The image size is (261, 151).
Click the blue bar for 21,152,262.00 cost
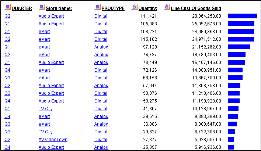(239, 47)
